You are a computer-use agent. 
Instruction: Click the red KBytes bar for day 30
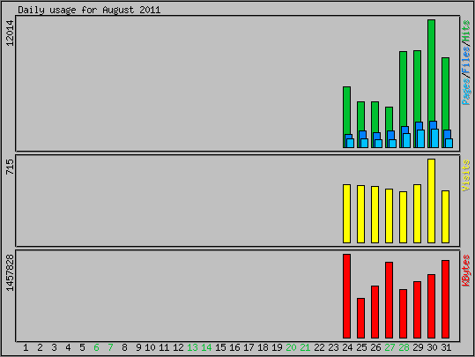(432, 306)
